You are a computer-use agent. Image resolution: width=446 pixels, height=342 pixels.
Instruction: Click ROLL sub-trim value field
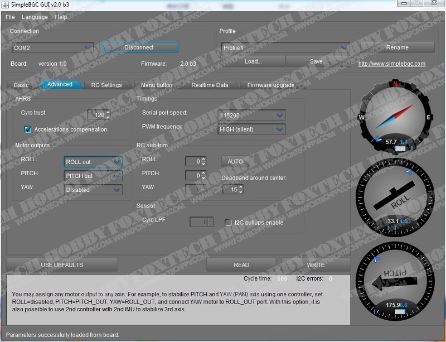(x=193, y=161)
